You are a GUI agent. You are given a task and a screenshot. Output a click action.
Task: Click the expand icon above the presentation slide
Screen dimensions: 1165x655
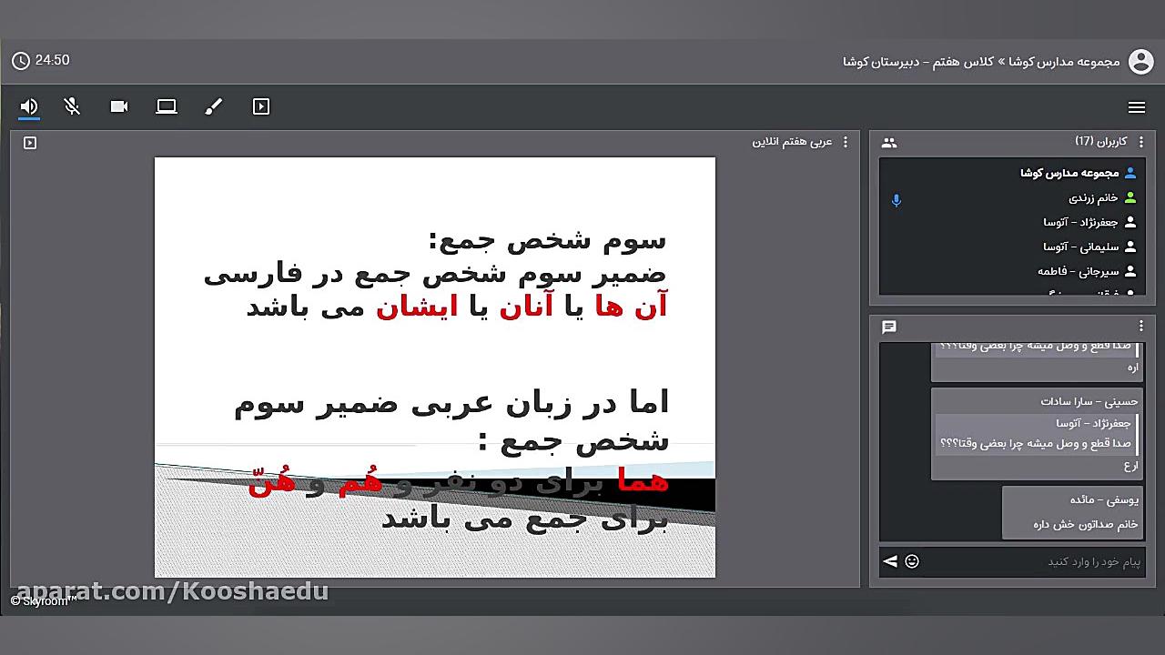30,143
